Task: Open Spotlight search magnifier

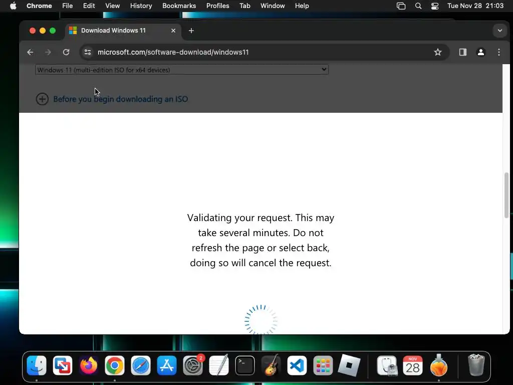Action: pos(418,6)
